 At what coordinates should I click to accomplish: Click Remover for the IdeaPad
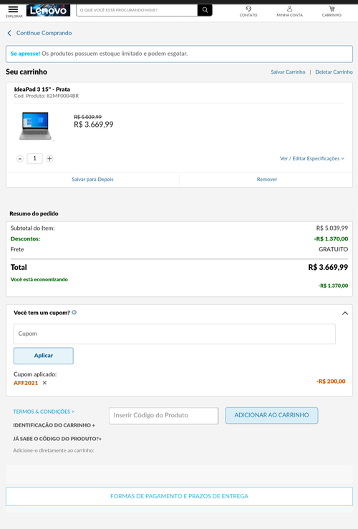[x=267, y=180]
